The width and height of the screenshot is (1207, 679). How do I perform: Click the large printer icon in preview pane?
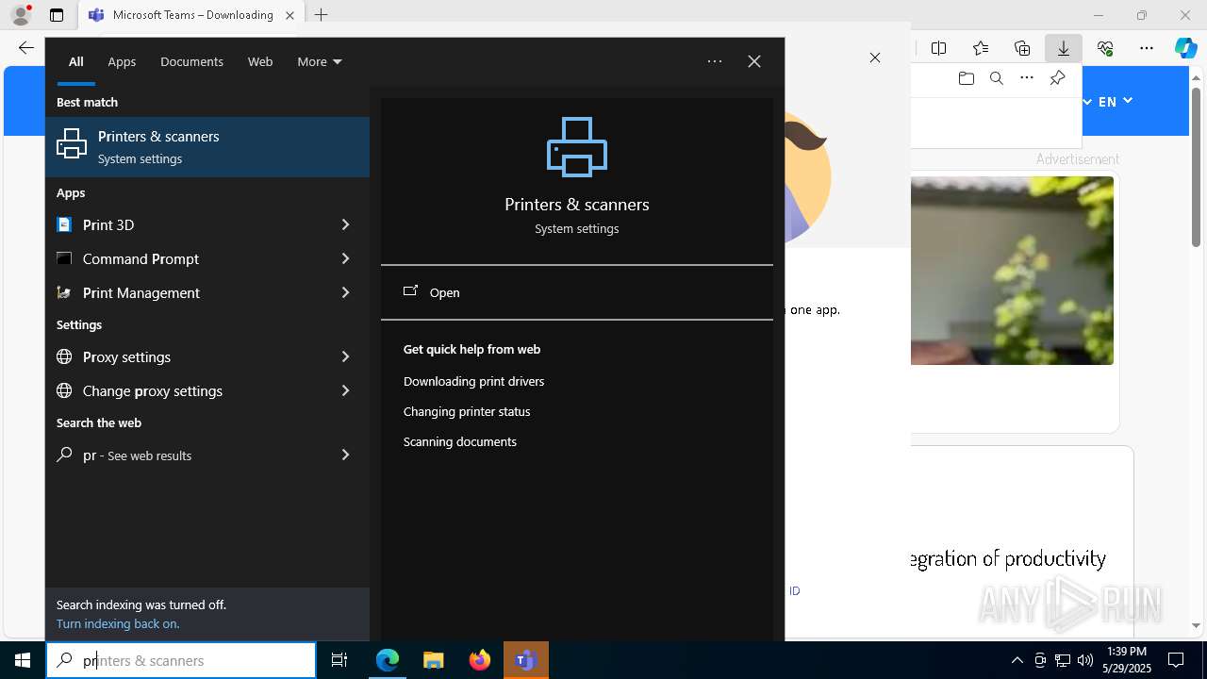coord(577,147)
